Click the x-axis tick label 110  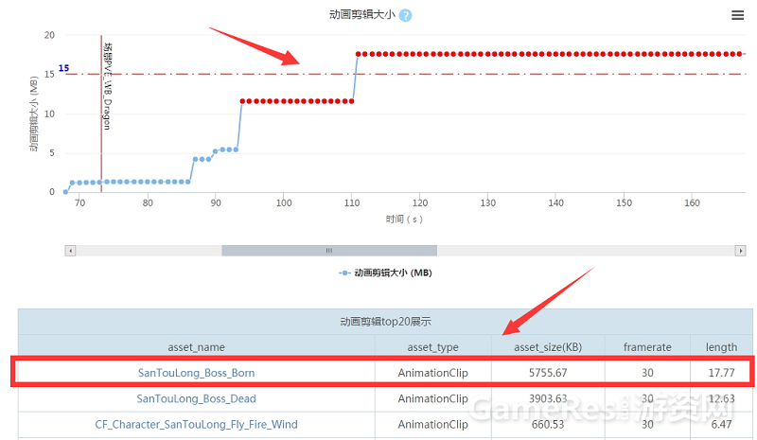pyautogui.click(x=352, y=202)
